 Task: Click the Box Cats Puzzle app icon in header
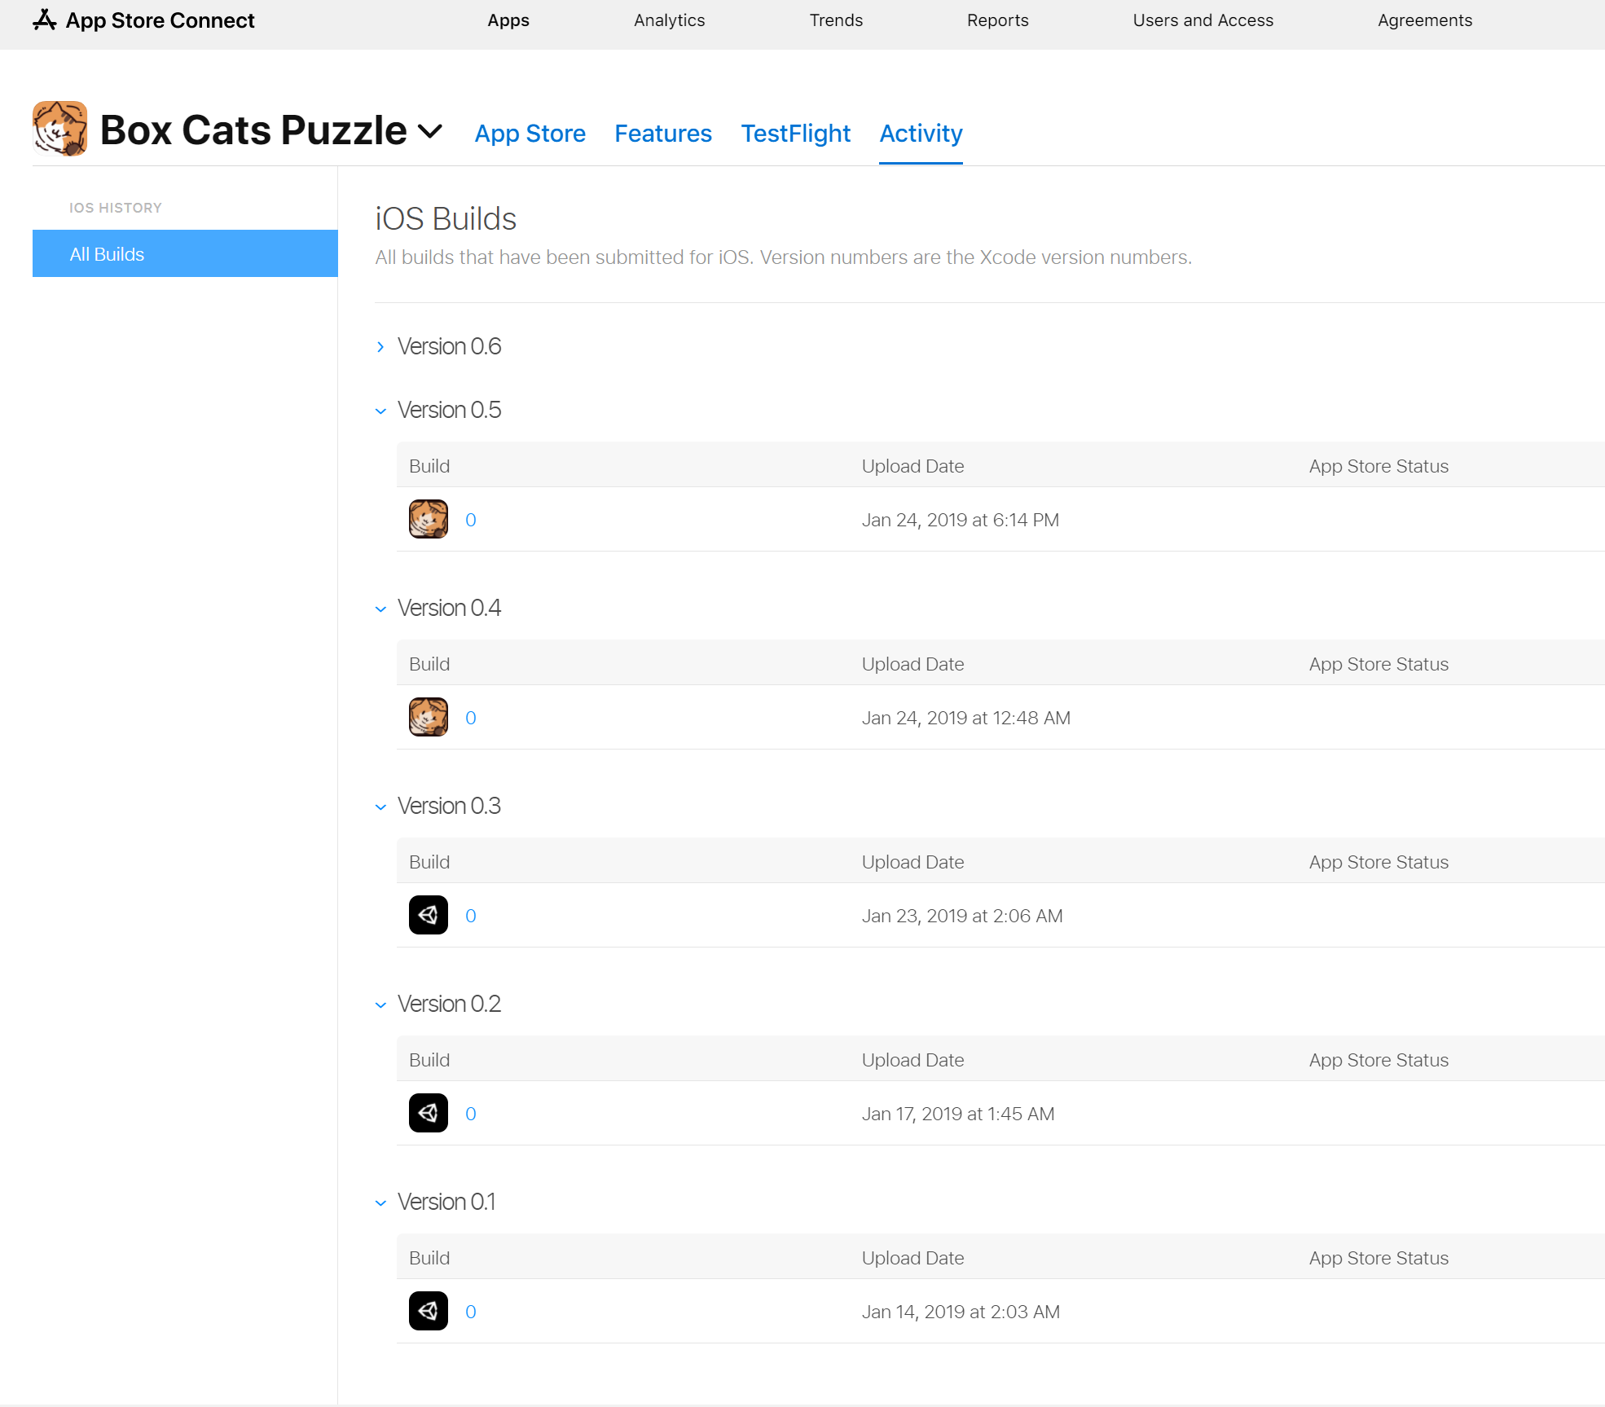(x=60, y=129)
